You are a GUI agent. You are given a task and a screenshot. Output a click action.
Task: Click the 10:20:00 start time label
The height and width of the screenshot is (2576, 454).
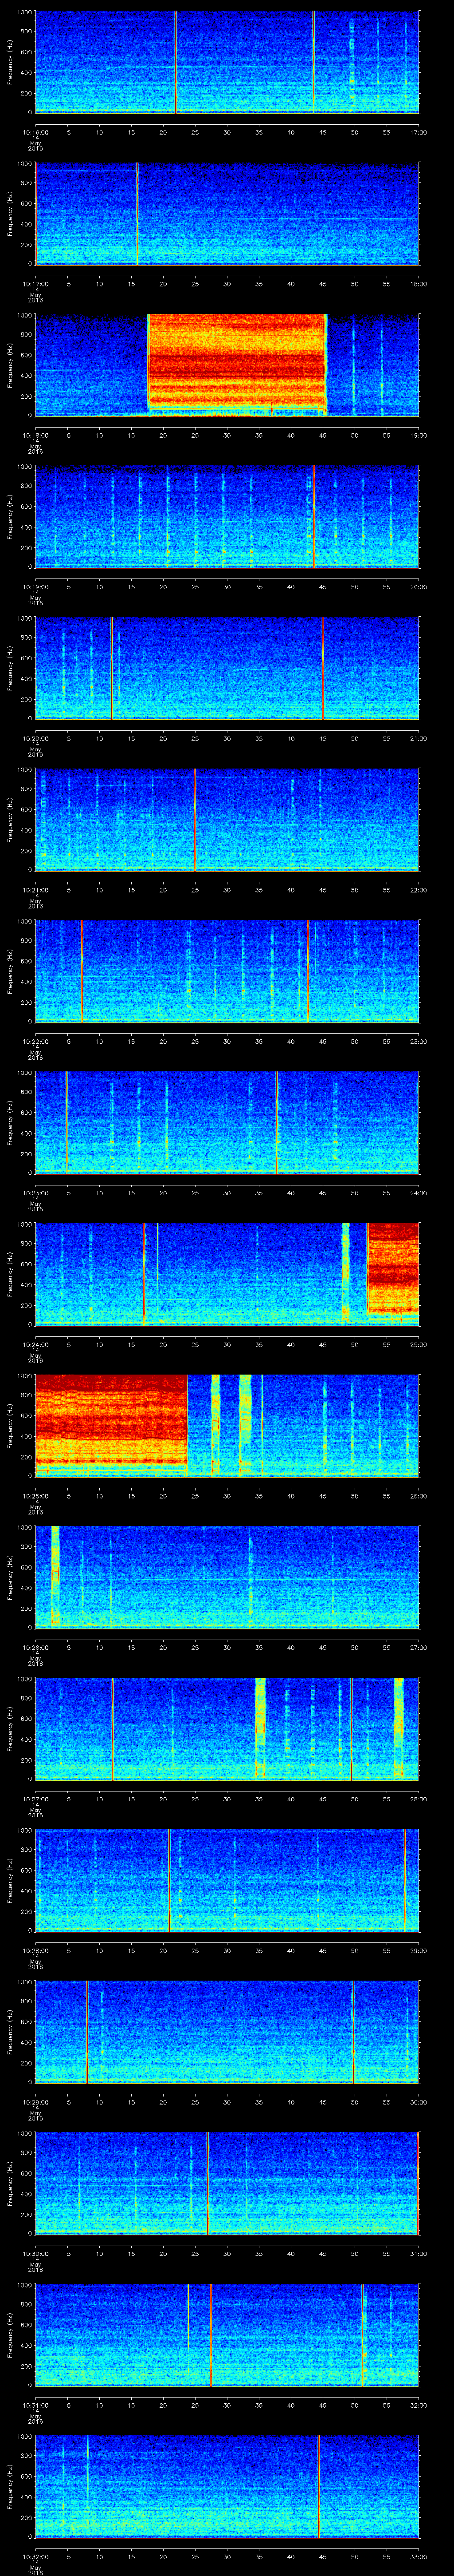click(x=35, y=738)
